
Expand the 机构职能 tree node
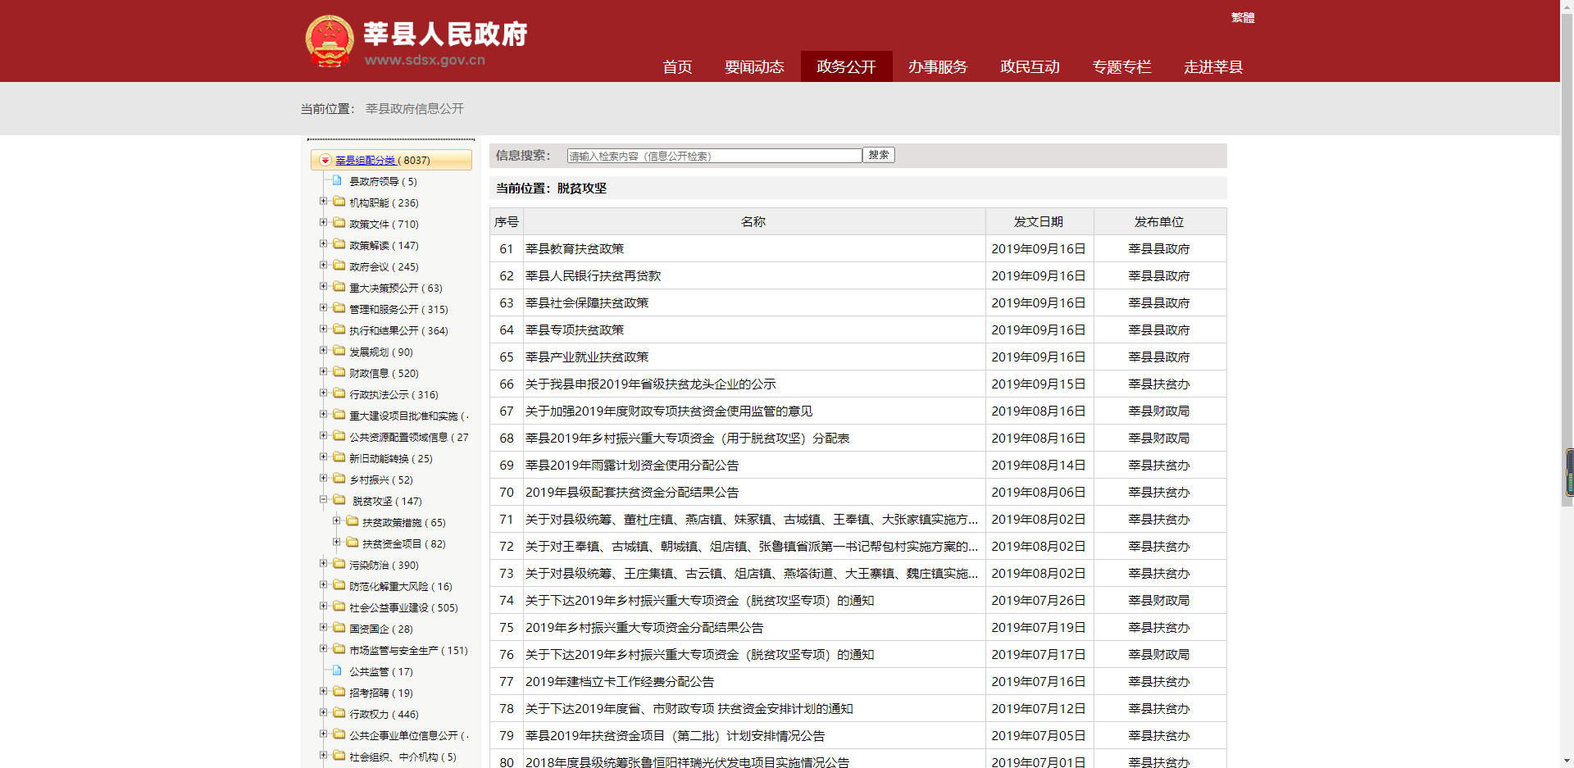[323, 202]
